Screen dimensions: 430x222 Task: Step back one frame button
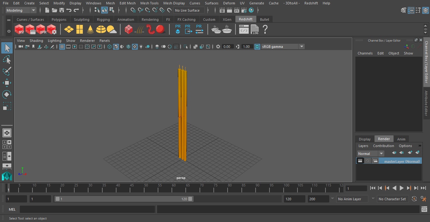pyautogui.click(x=380, y=188)
